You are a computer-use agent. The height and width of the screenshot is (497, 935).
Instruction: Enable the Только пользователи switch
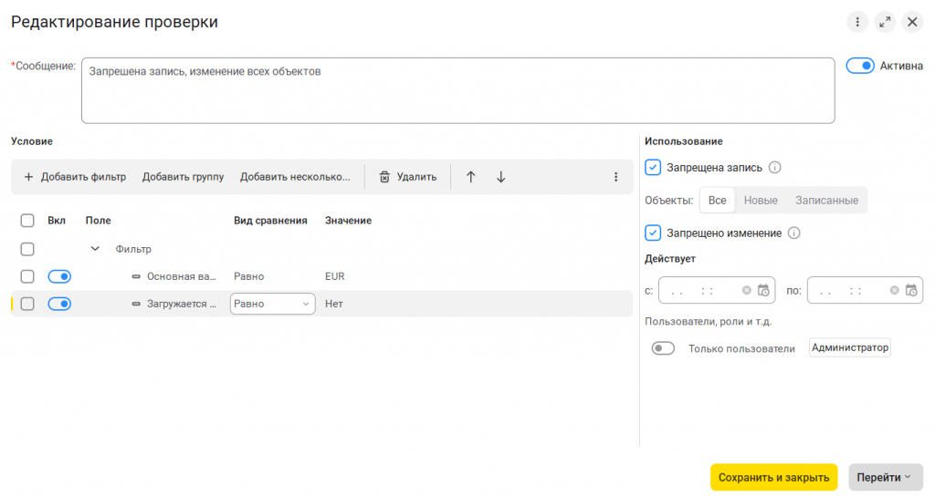[663, 348]
